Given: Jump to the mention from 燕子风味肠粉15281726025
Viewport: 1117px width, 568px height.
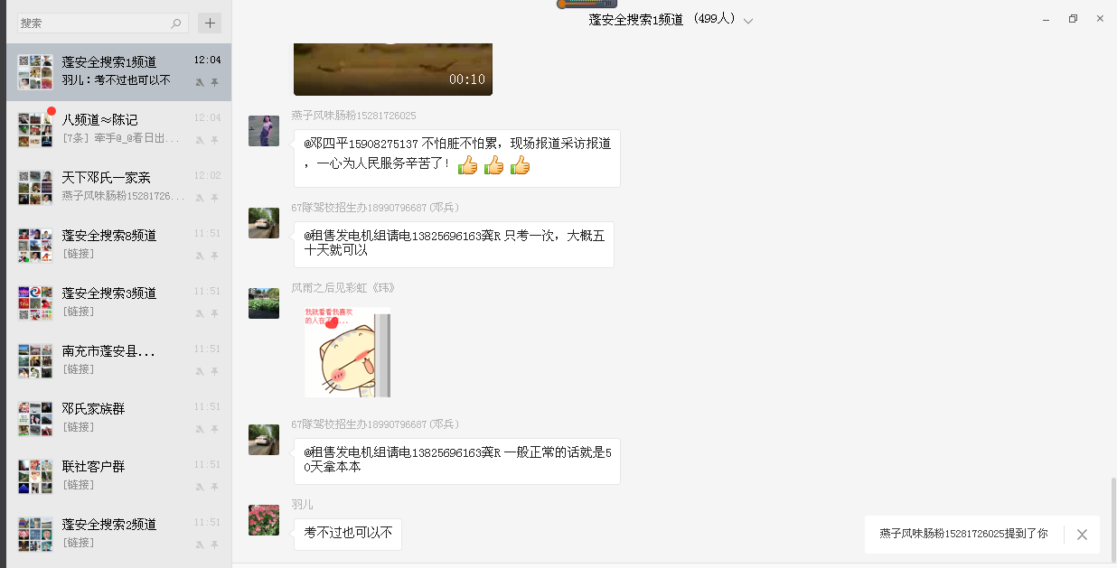Looking at the screenshot, I should [x=963, y=535].
